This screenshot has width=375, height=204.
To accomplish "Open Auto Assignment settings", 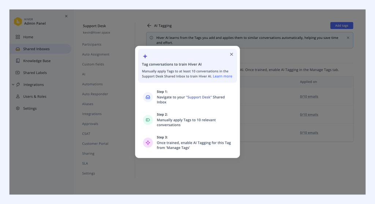I will pos(96,54).
